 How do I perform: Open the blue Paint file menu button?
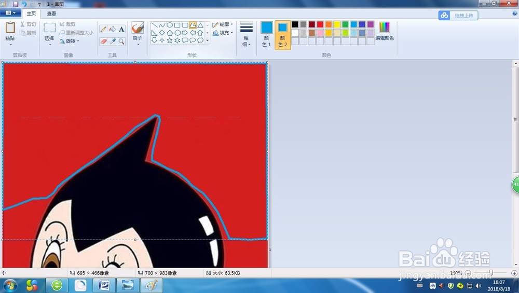tap(10, 13)
